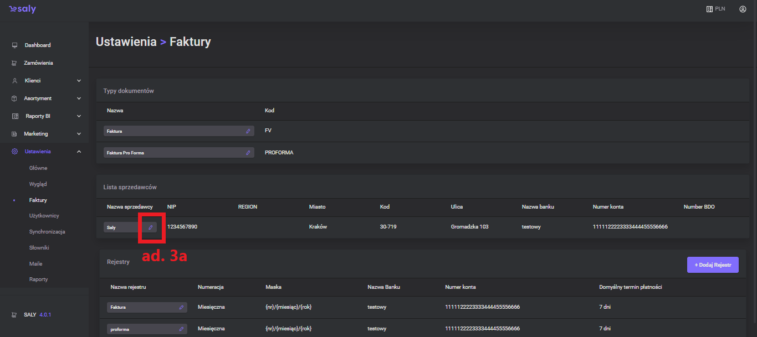The image size is (757, 337).
Task: Click the pencil icon next to Saly seller
Action: coord(150,227)
